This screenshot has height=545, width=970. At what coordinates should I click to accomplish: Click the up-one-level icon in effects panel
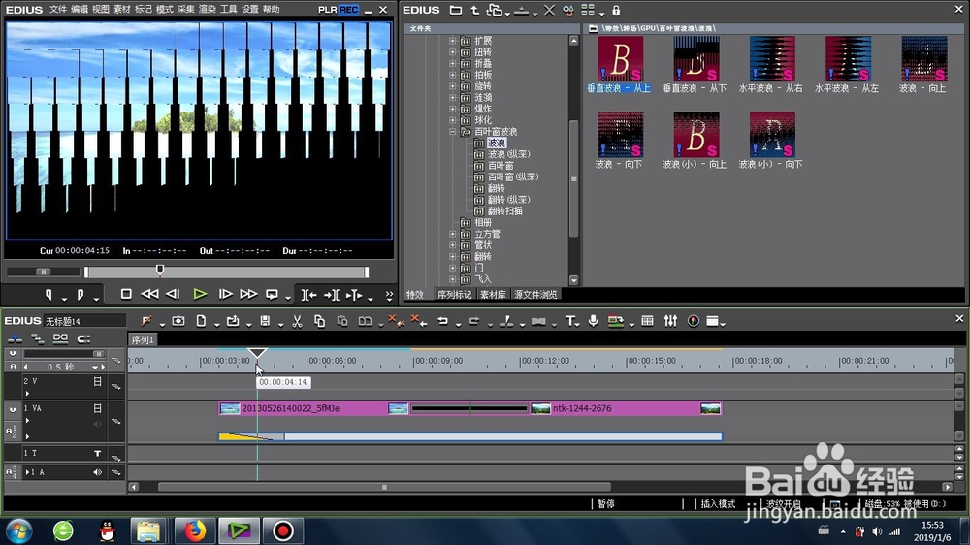pos(474,10)
